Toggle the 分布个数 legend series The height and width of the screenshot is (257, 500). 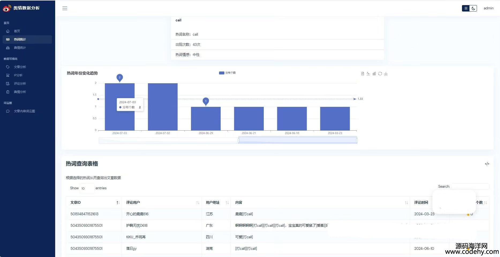click(227, 73)
